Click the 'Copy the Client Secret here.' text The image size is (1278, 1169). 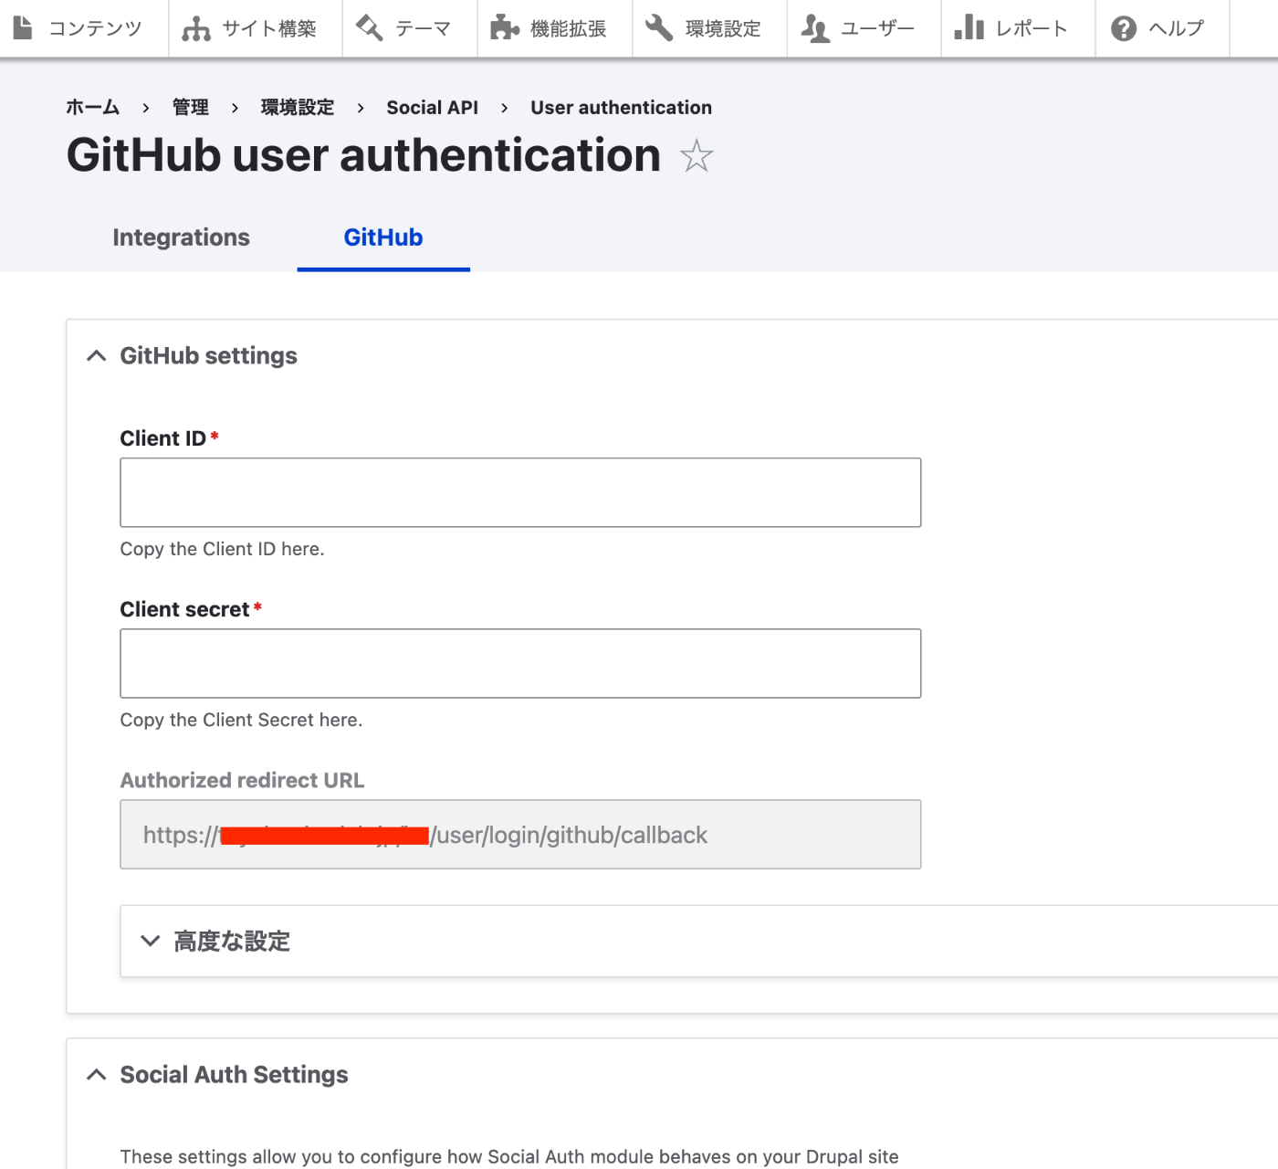(x=241, y=720)
